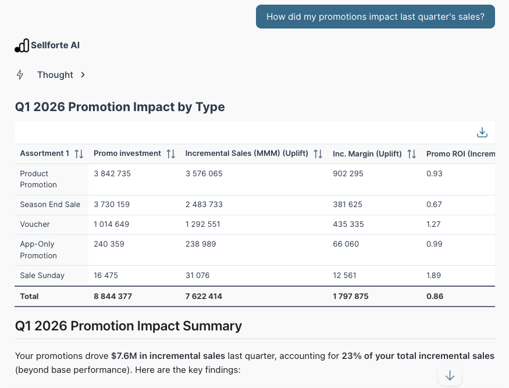Sort by Incremental Sales (MMM) arrows
Viewport: 509px width, 388px height.
318,154
